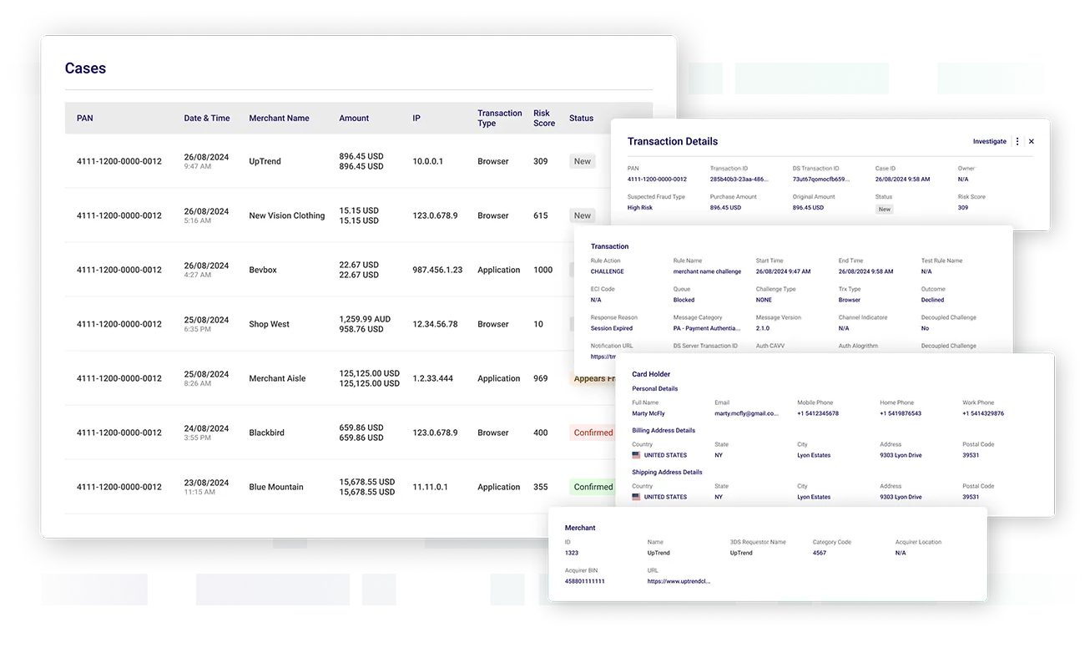The image size is (1085, 668).
Task: Click Session Expired response reason
Action: pos(612,328)
